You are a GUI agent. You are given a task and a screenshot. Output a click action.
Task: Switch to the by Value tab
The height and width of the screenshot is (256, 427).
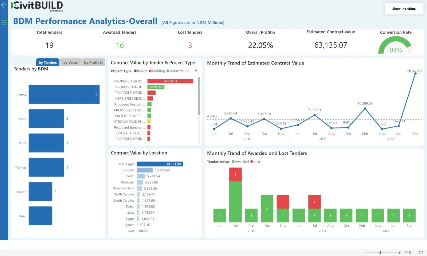[x=70, y=63]
